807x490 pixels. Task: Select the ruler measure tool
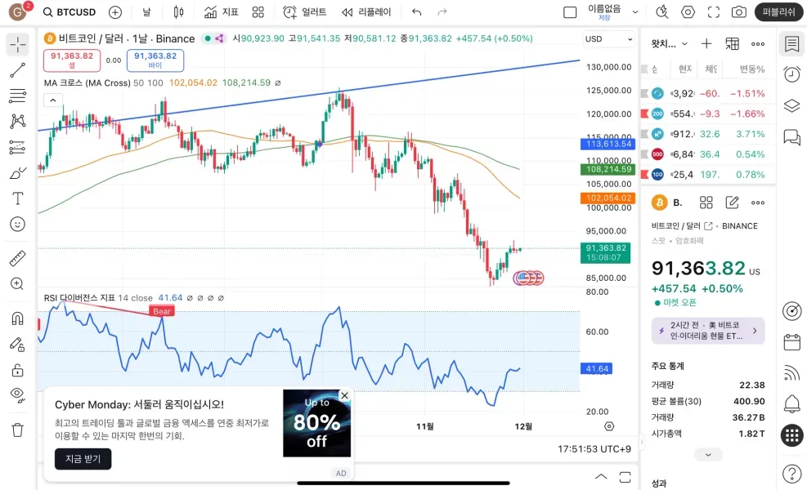[17, 258]
